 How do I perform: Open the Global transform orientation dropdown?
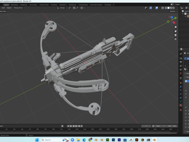click(x=62, y=8)
